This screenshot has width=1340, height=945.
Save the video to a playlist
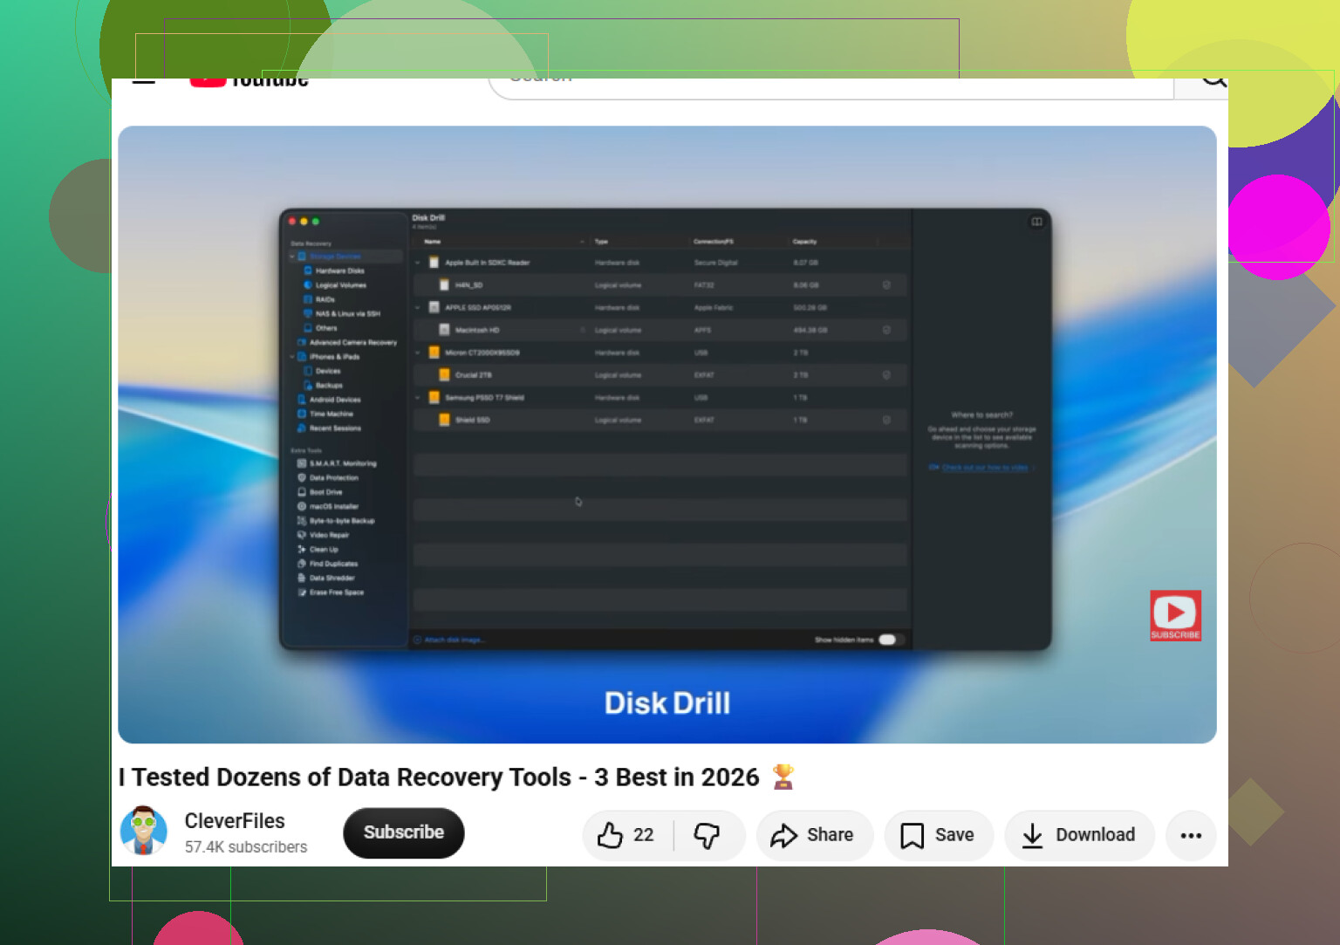point(939,835)
